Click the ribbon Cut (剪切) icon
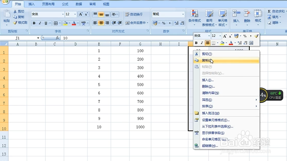The width and height of the screenshot is (287, 161). click(15, 11)
